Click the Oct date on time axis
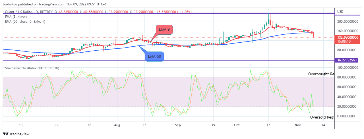 tap(237, 125)
